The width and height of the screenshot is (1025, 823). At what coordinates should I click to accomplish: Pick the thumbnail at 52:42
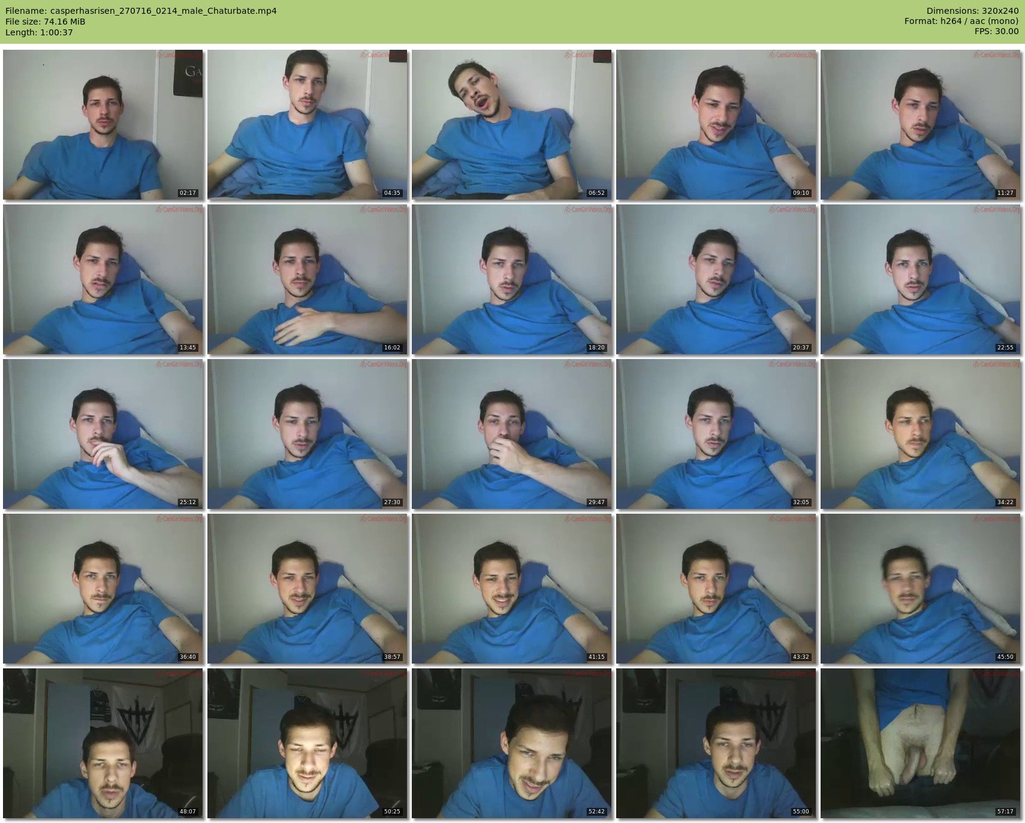click(512, 743)
